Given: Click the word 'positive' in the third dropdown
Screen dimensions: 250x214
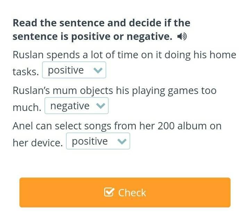Looking at the screenshot, I should point(90,142).
